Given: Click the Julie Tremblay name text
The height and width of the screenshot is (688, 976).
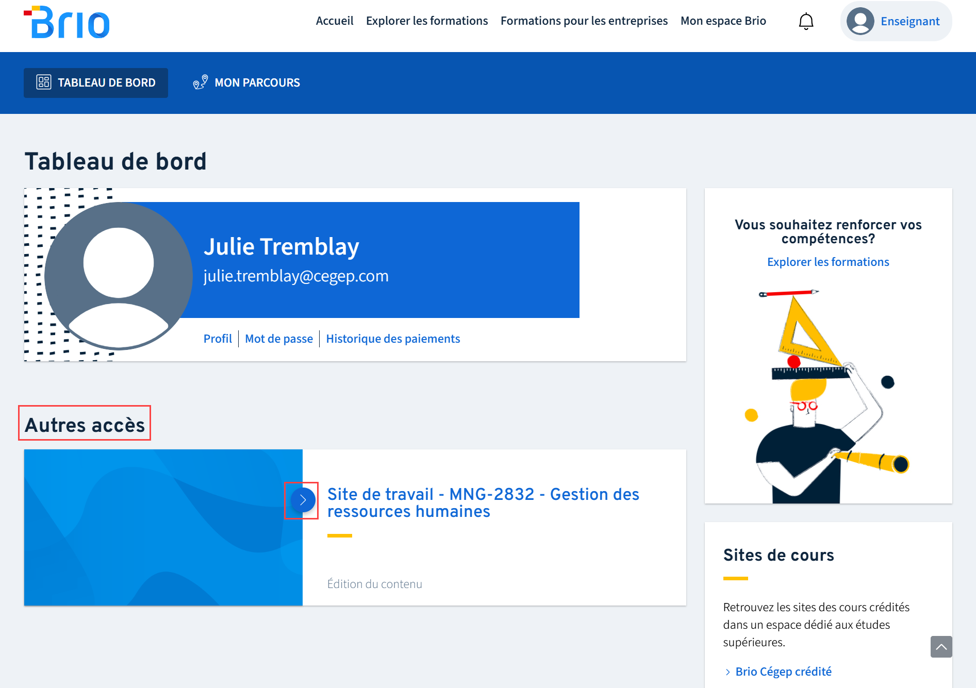Looking at the screenshot, I should (x=281, y=246).
